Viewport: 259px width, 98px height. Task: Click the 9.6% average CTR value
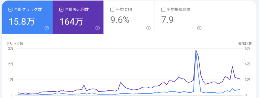120,20
